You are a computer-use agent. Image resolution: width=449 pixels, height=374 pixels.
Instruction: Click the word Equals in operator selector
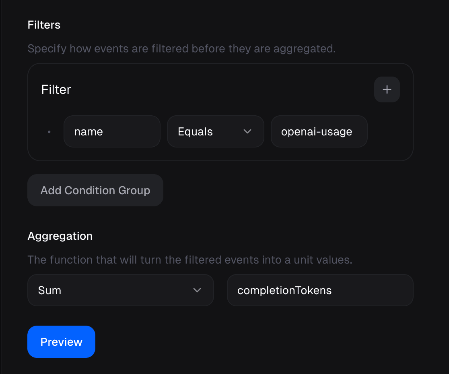click(x=195, y=132)
